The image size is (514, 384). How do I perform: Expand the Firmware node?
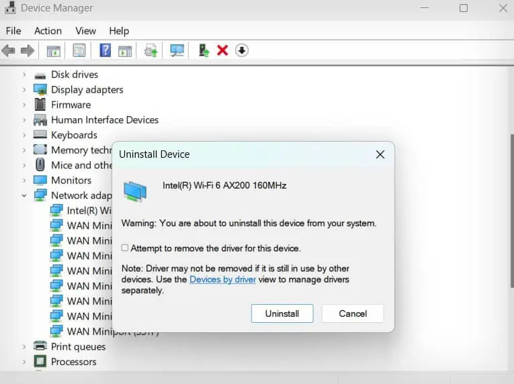(x=24, y=105)
